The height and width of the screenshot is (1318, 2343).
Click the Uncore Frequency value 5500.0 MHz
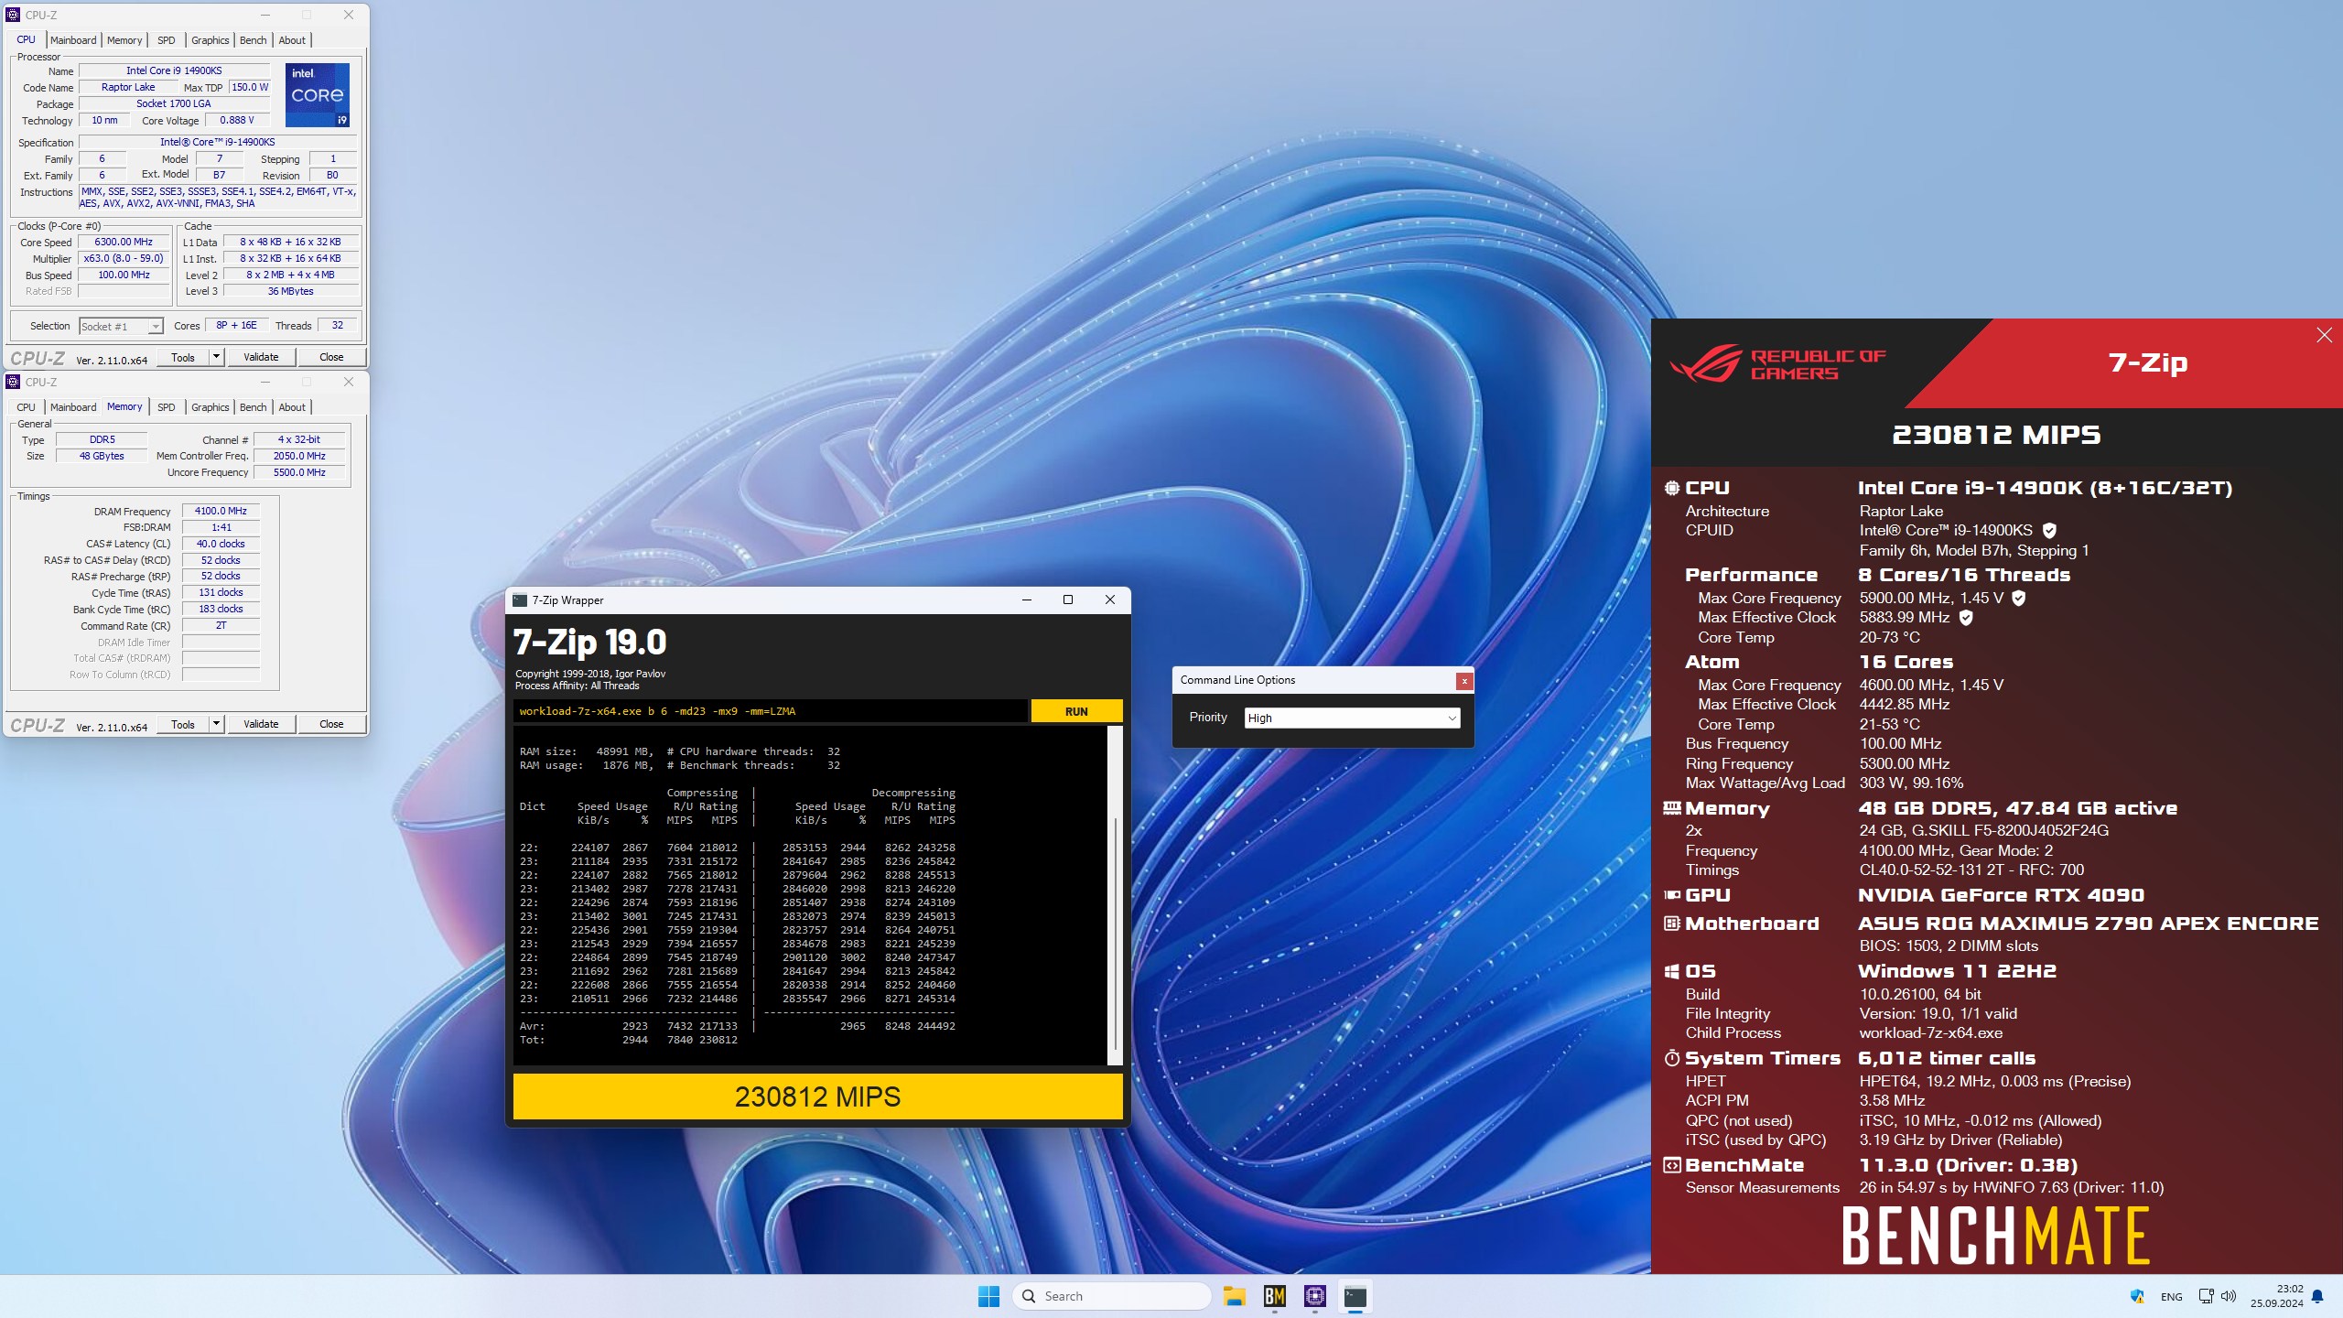click(299, 472)
